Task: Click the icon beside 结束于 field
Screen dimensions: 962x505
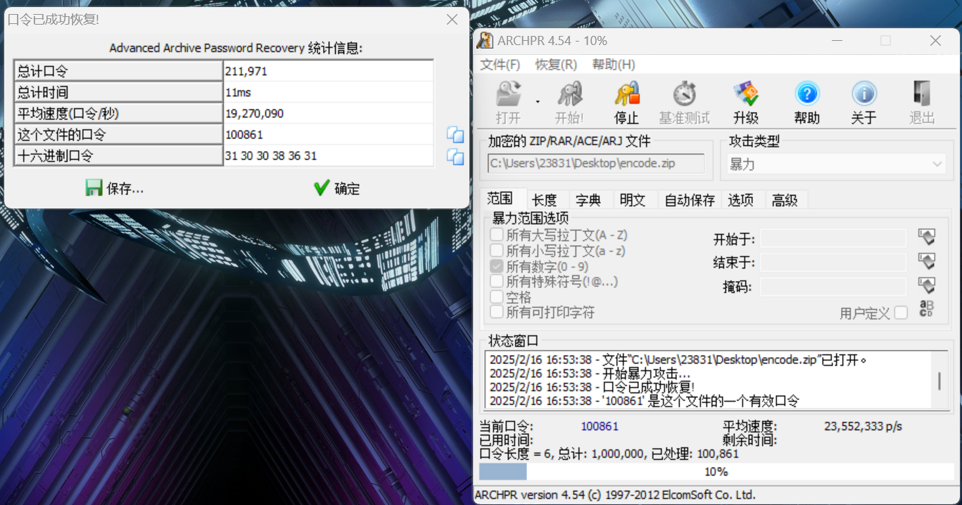Action: click(x=927, y=262)
